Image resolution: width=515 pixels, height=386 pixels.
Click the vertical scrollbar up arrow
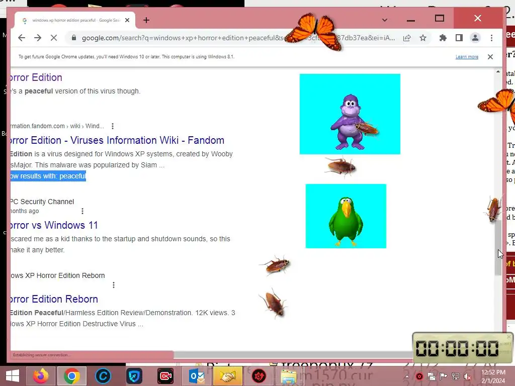498,71
